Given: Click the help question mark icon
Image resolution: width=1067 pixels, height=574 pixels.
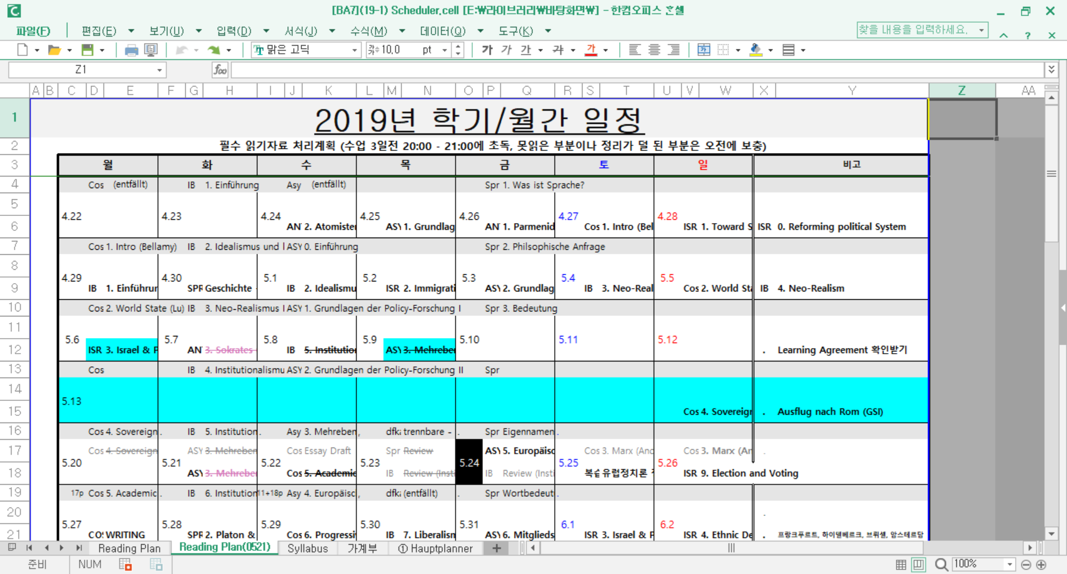Looking at the screenshot, I should (1028, 36).
